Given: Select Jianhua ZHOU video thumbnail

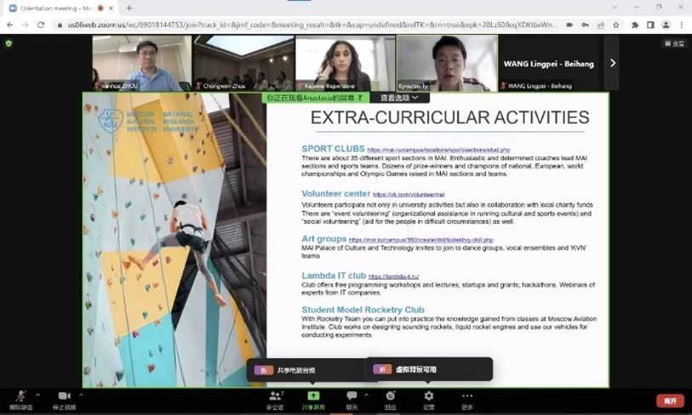Looking at the screenshot, I should coord(141,62).
